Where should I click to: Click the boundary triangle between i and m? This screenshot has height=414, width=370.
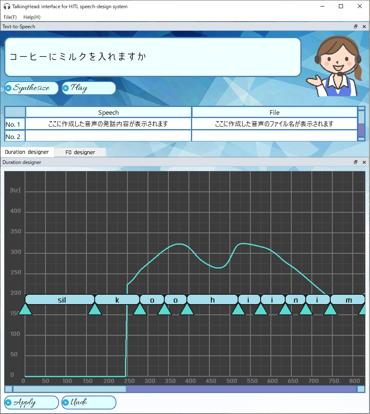point(330,310)
